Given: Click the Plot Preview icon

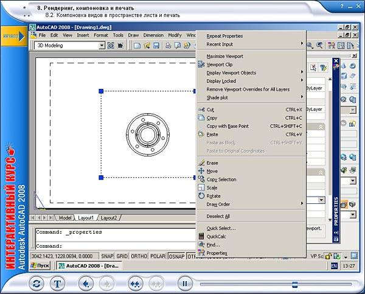Looking at the screenshot, I should coord(178,46).
